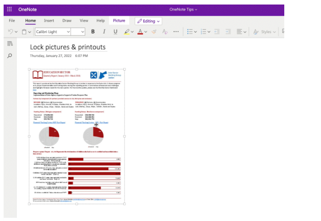Open the Editing mode dropdown
The image size is (321, 221).
[148, 21]
